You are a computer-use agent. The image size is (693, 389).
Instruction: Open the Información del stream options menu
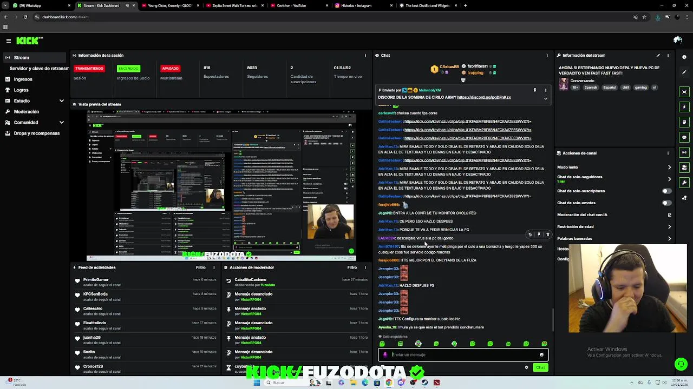click(668, 56)
